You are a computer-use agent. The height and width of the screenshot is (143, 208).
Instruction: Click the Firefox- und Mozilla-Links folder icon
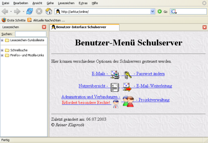coord(7,55)
